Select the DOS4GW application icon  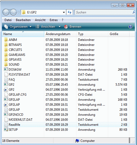[6, 69]
